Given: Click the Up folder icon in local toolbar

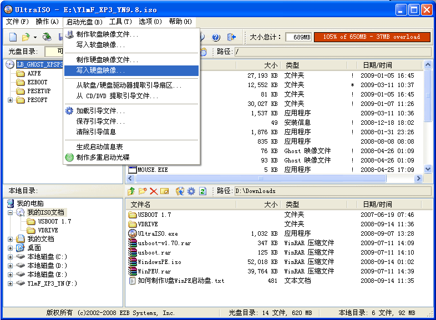Looking at the screenshot, I should 131,191.
